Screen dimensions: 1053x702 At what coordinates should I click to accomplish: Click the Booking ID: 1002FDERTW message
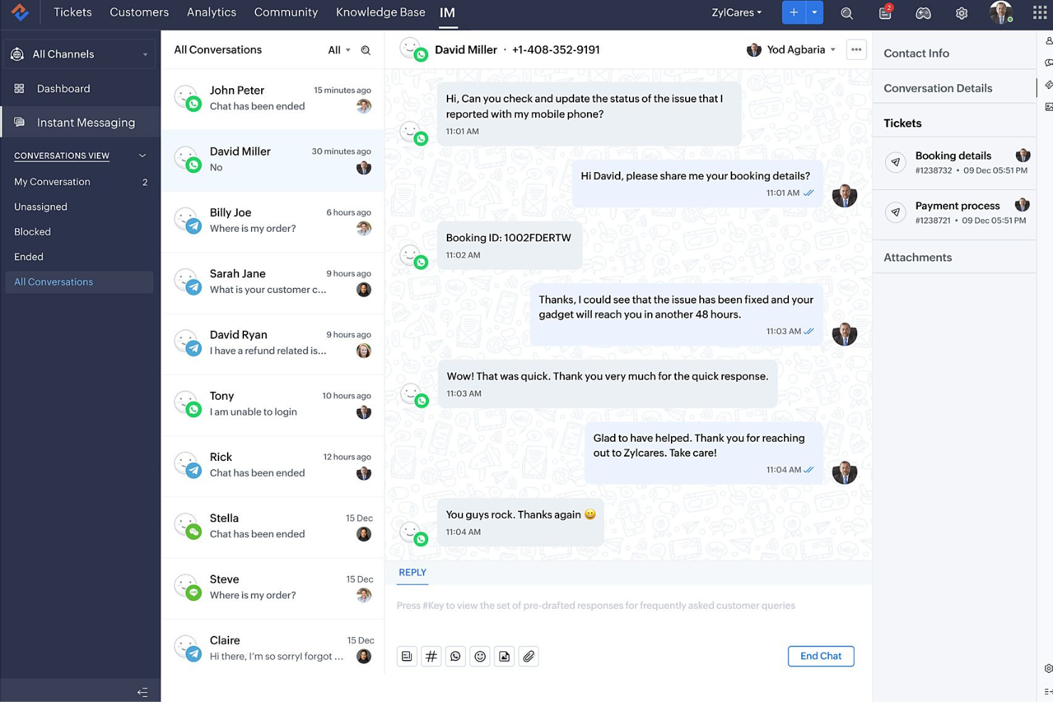point(509,245)
